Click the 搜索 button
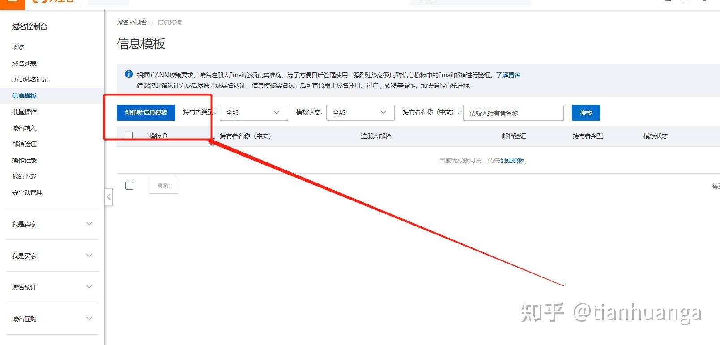This screenshot has width=720, height=345. (x=585, y=113)
